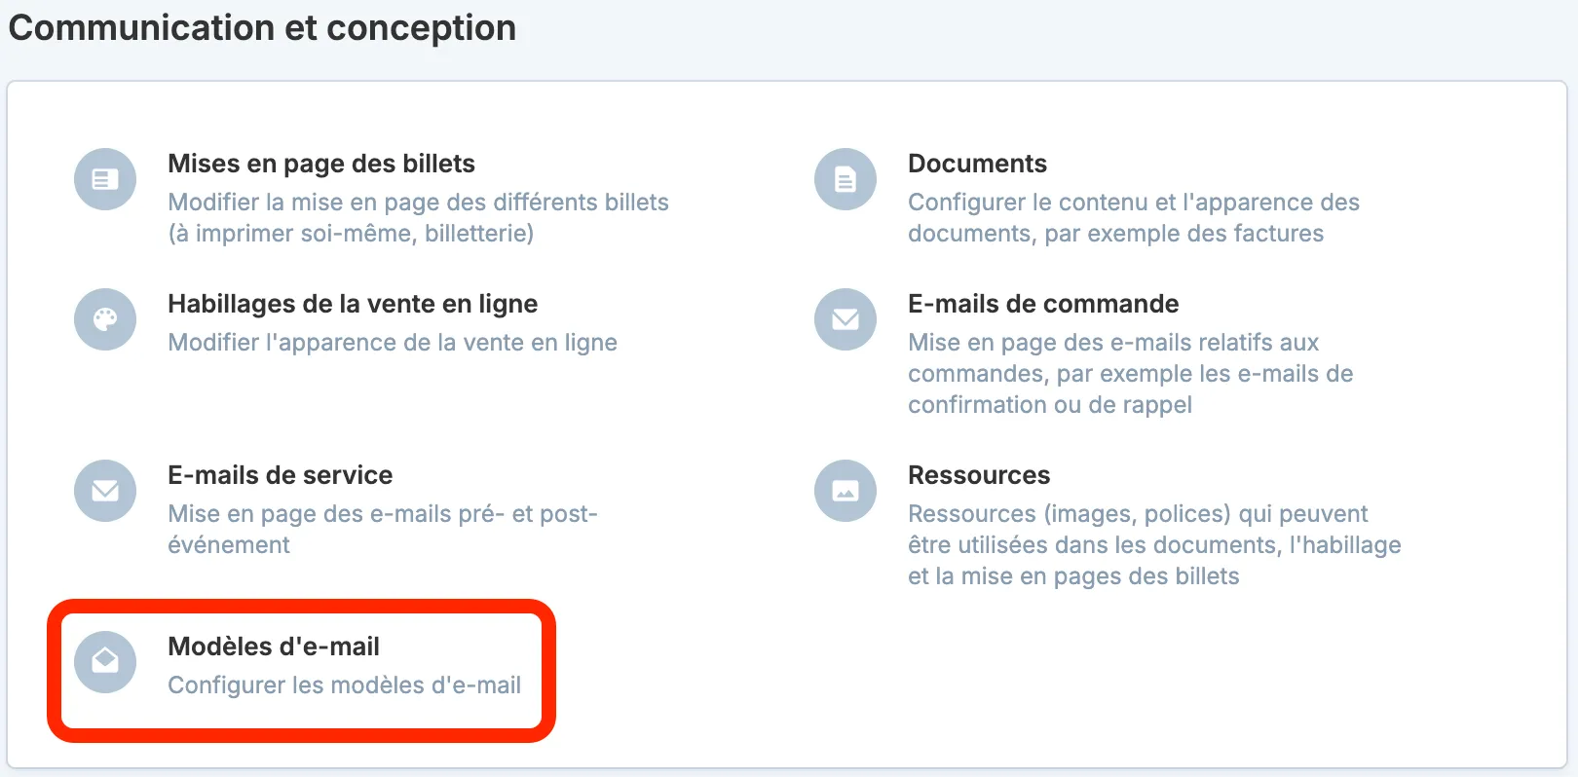Click the 'Communication et conception' heading
Viewport: 1578px width, 777px height.
point(263,27)
